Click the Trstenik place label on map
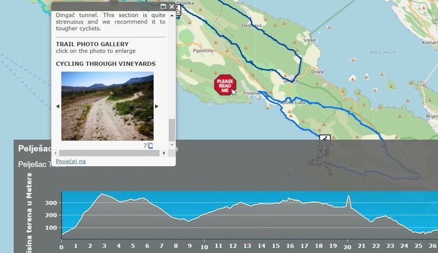The width and height of the screenshot is (438, 253). tap(250, 93)
